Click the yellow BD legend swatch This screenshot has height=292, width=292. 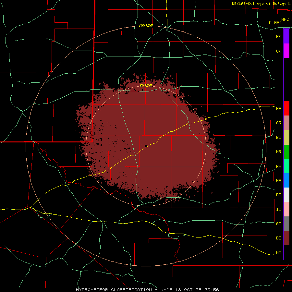click(286, 138)
